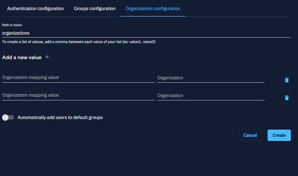Click the 'Automatically add users to default groups' label
298x176 pixels.
pyautogui.click(x=60, y=117)
